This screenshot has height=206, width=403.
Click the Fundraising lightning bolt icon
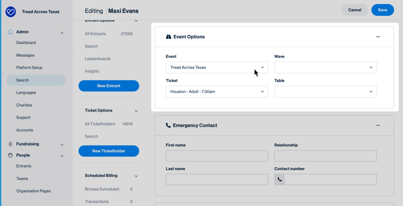point(10,144)
